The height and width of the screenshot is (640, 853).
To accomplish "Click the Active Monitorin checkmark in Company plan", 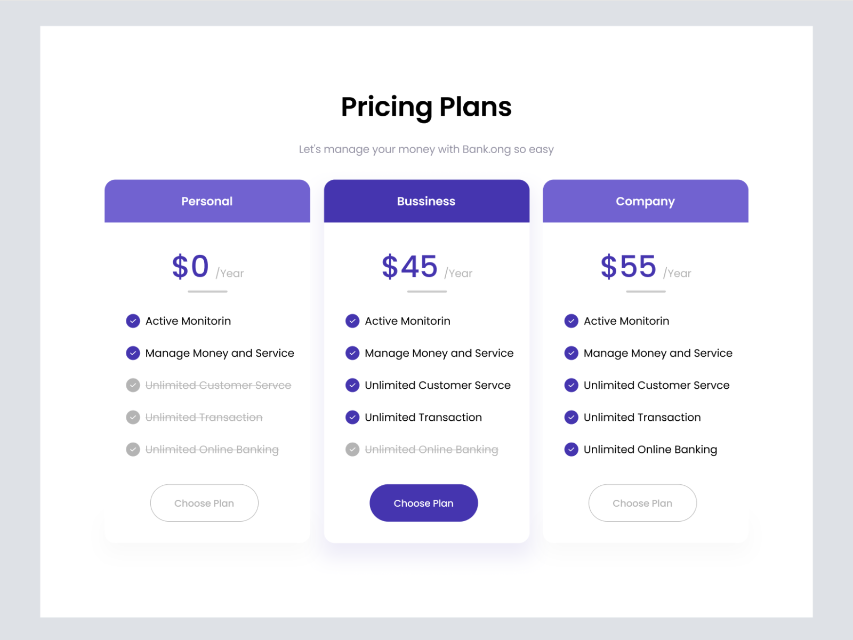I will coord(571,321).
